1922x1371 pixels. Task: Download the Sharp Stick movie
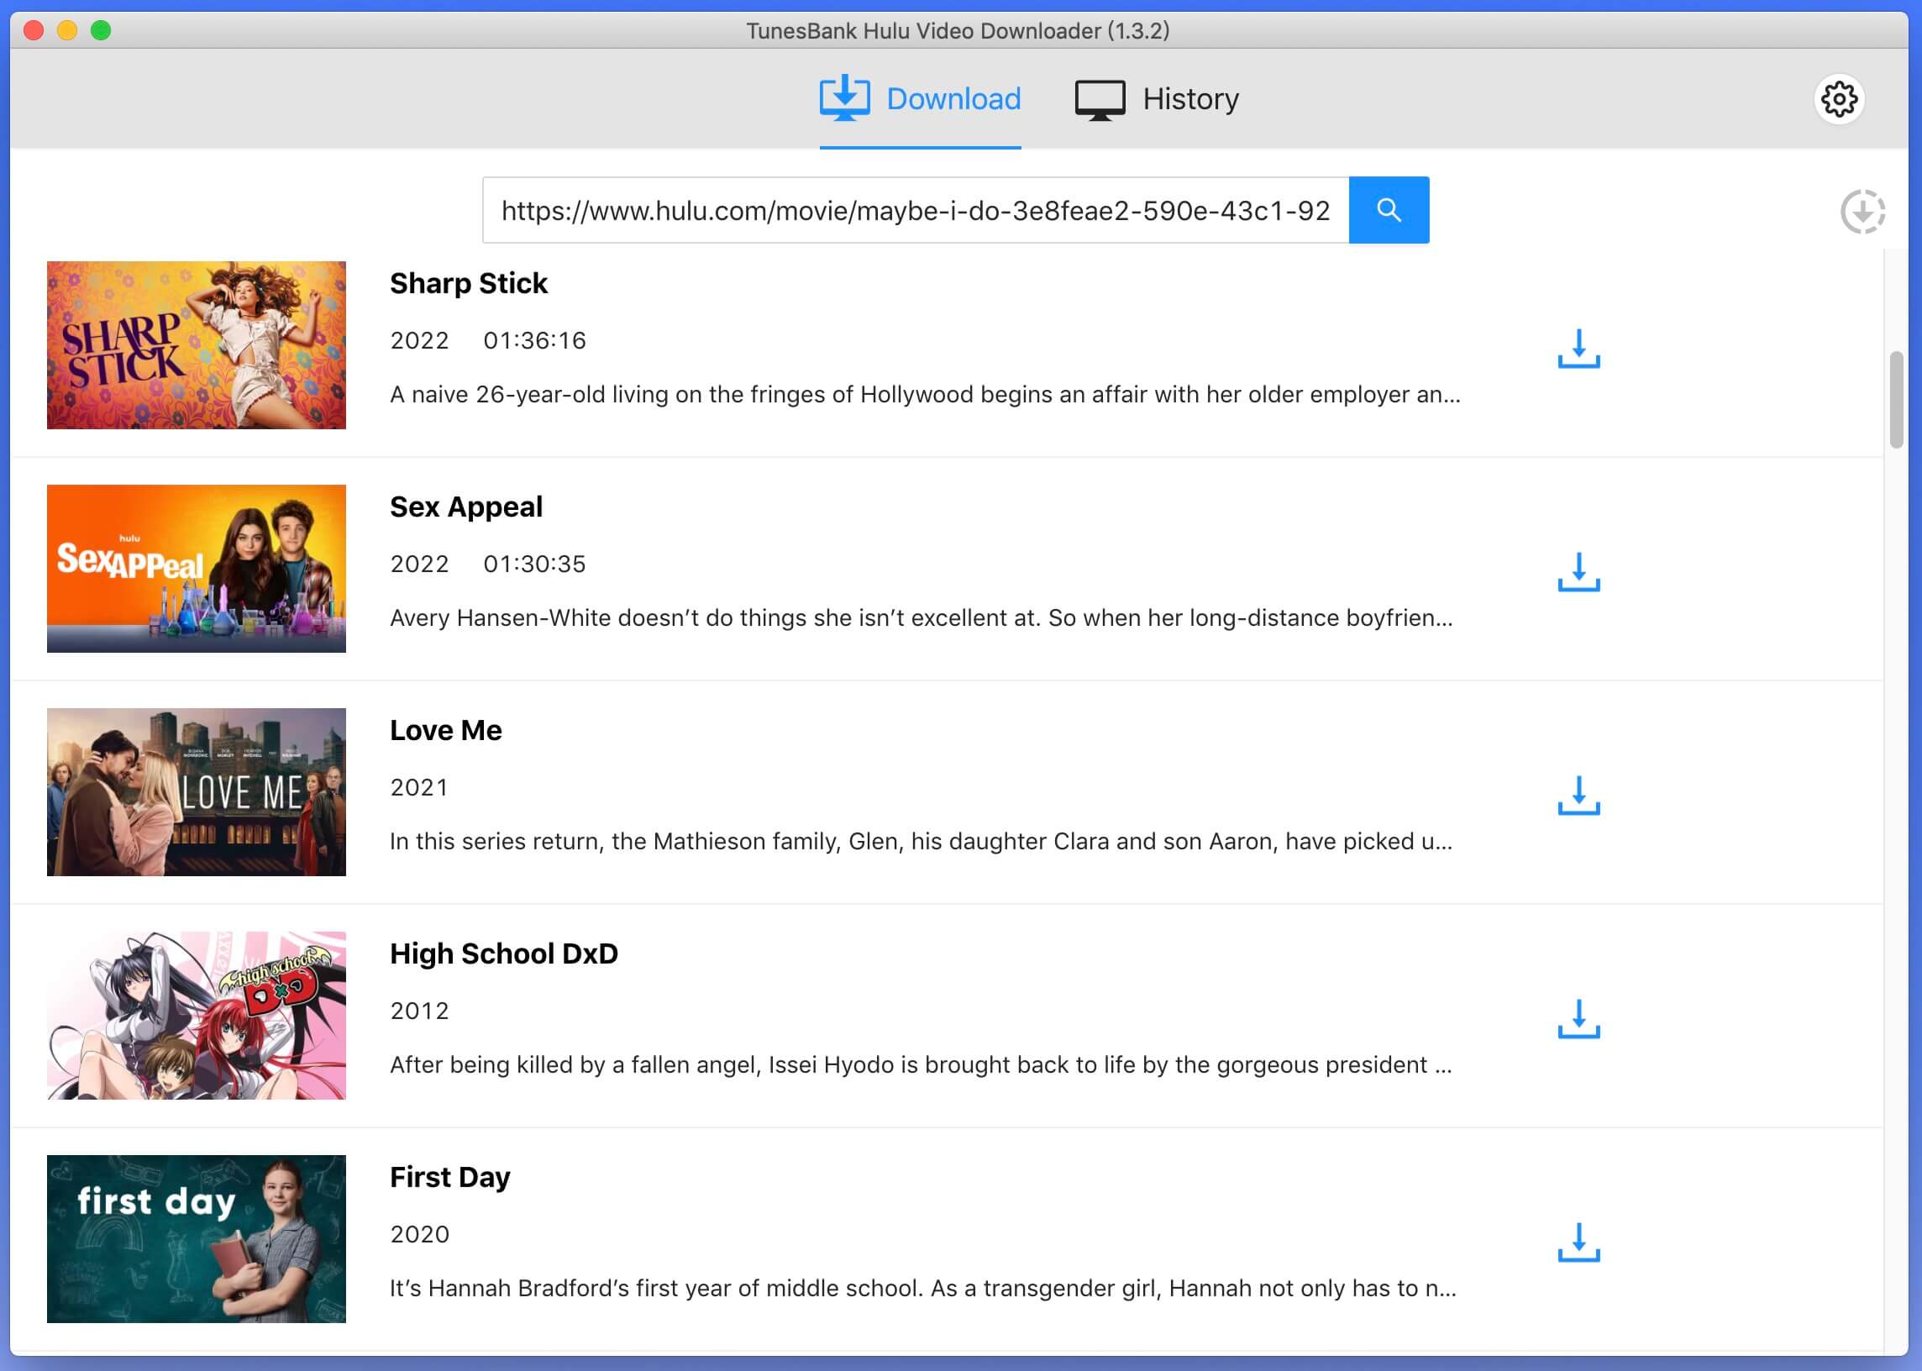(1578, 349)
